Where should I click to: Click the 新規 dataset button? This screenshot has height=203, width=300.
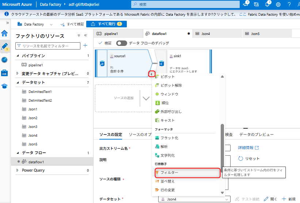point(289,199)
